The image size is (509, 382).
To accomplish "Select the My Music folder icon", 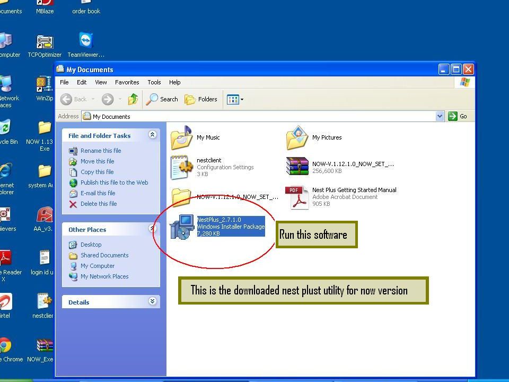I will (182, 137).
